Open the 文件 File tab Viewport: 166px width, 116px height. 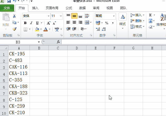click(x=7, y=8)
